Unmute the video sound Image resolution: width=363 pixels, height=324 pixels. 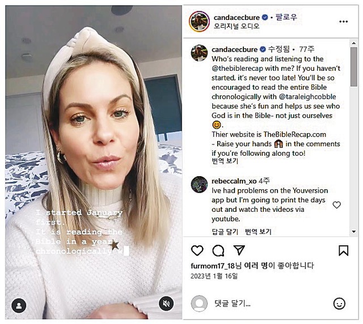tap(166, 303)
